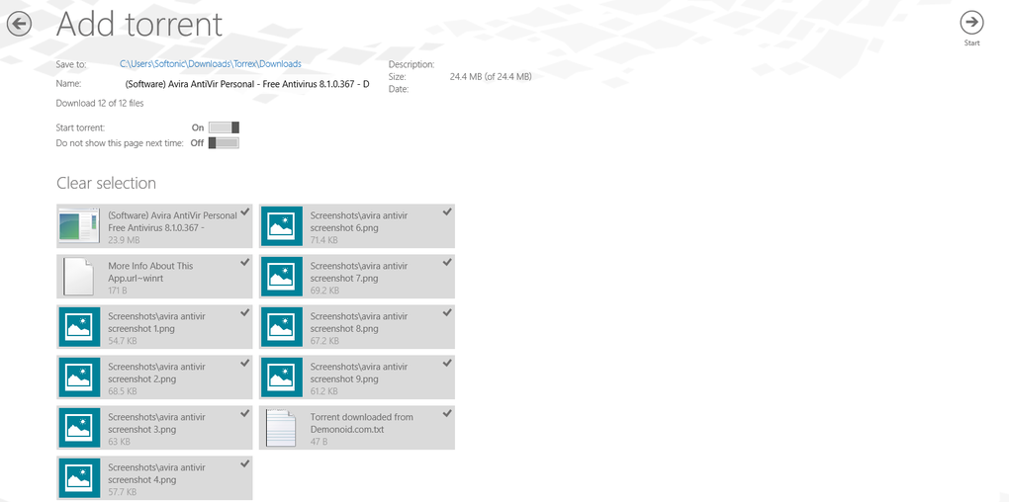1009x502 pixels.
Task: Uncheck screenshot 4.png checkmark
Action: click(x=244, y=464)
